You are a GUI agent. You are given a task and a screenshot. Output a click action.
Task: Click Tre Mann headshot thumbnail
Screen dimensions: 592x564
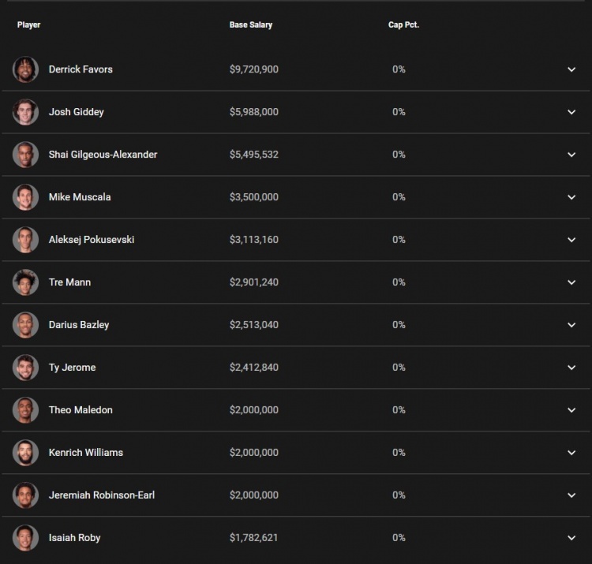(25, 282)
